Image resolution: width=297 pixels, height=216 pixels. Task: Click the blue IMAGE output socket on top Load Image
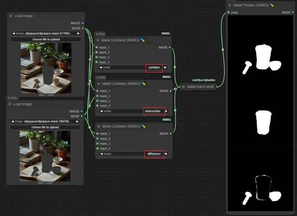[82, 23]
